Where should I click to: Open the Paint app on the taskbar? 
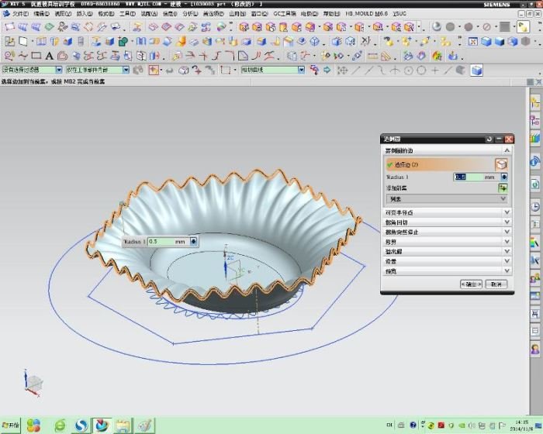pos(144,425)
